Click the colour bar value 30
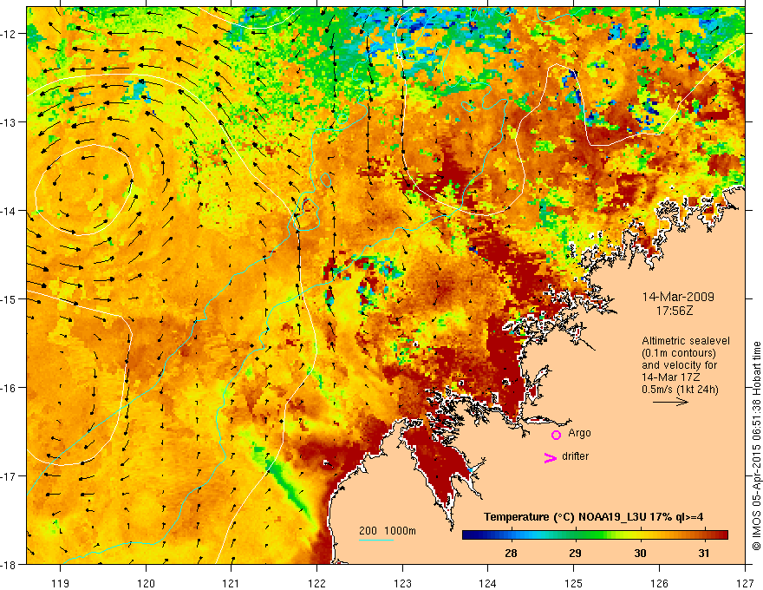Image resolution: width=763 pixels, height=590 pixels. [x=640, y=554]
